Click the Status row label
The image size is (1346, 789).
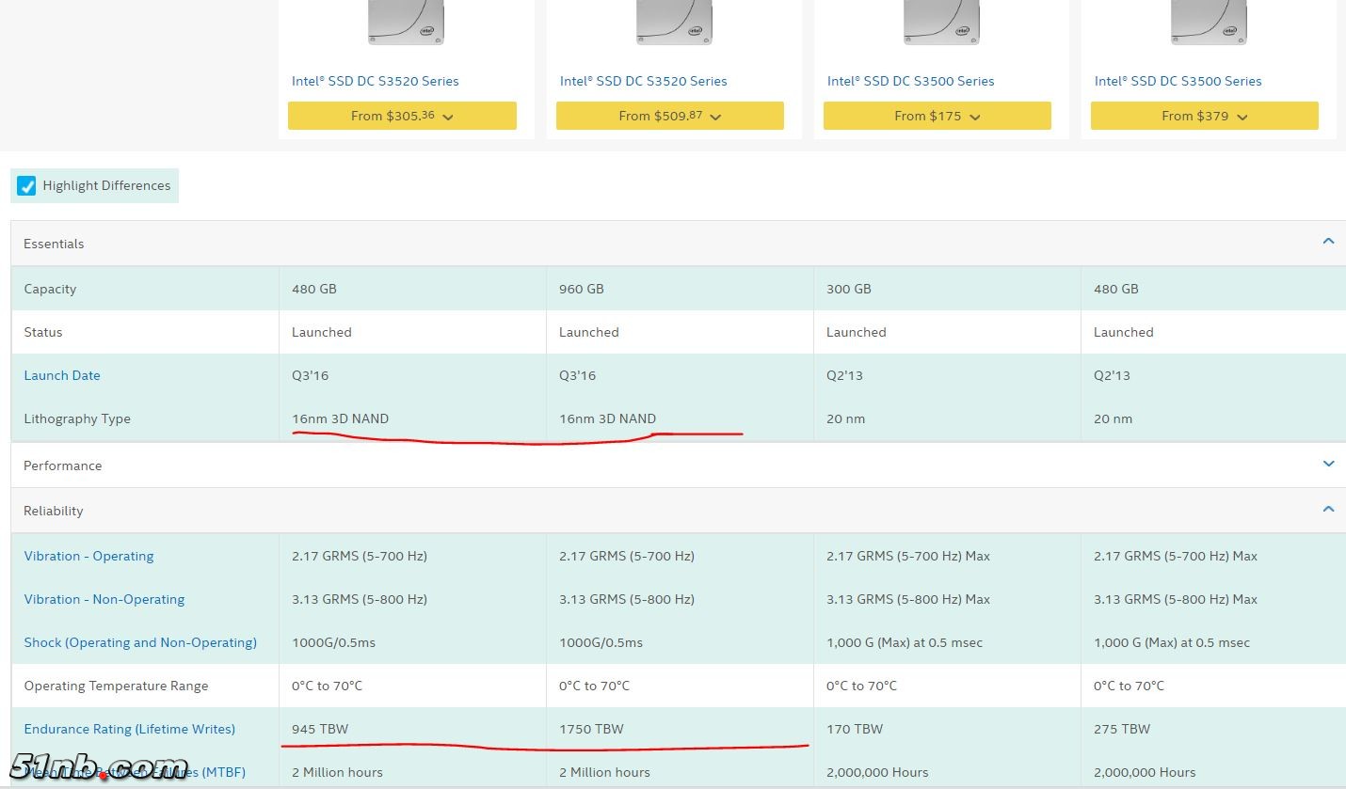click(43, 332)
